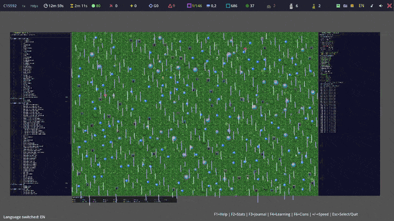This screenshot has height=221, width=394.
Task: Click the F2=Stats hint
Action: click(238, 214)
